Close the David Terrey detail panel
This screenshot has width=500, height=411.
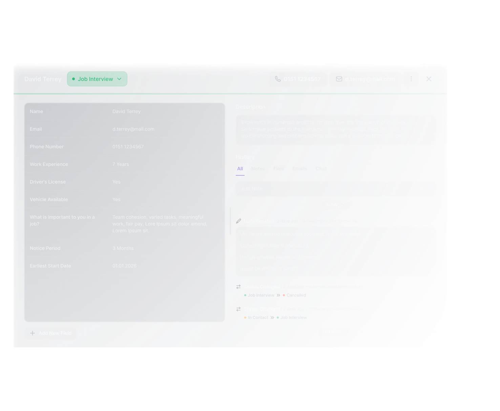coord(429,79)
